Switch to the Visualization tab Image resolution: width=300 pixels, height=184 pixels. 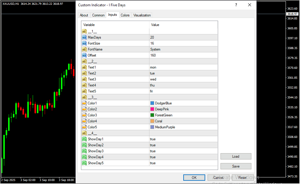[142, 15]
